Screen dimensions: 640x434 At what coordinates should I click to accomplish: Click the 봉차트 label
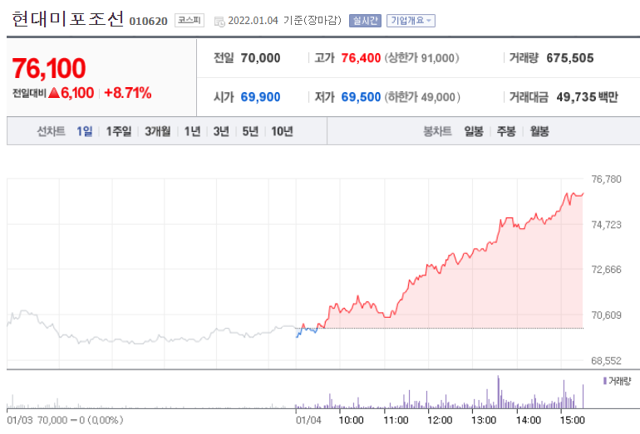click(437, 131)
